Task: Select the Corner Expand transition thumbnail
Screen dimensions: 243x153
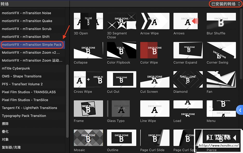Action: 188,50
